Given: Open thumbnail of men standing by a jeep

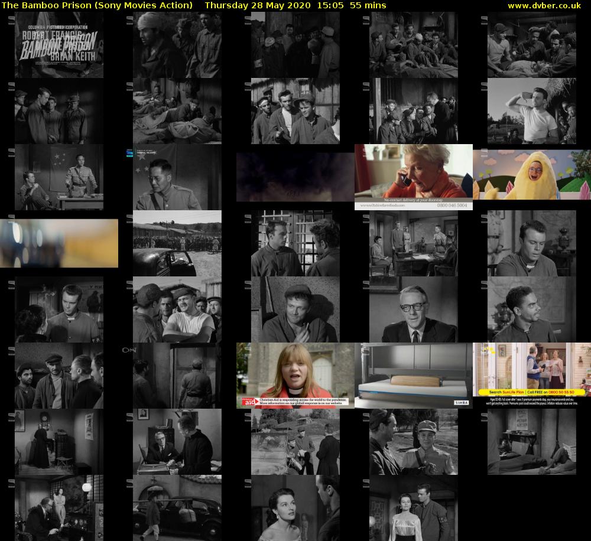Looking at the screenshot, I should [x=295, y=442].
